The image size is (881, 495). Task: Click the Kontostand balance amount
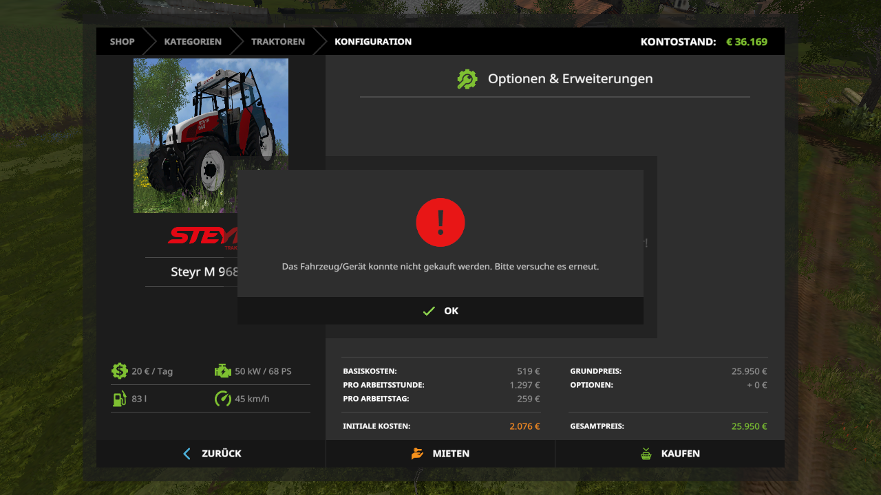pyautogui.click(x=746, y=42)
